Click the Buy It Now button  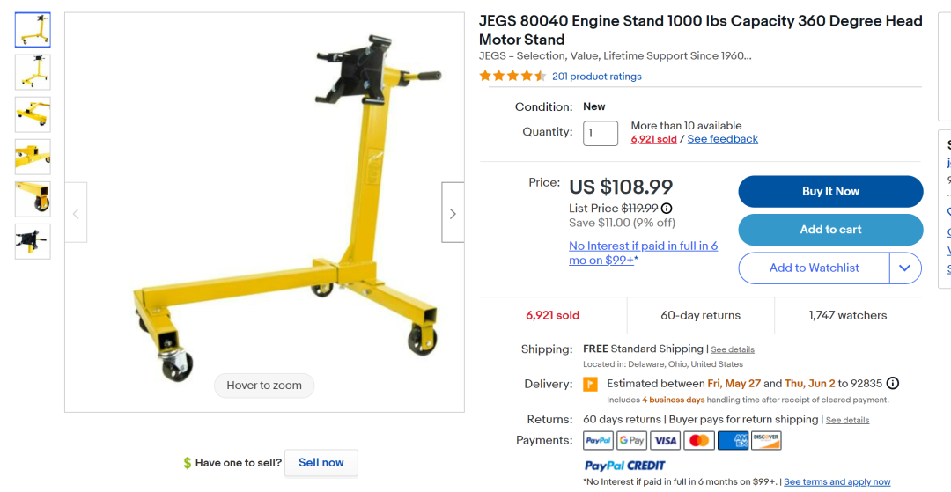pyautogui.click(x=830, y=191)
